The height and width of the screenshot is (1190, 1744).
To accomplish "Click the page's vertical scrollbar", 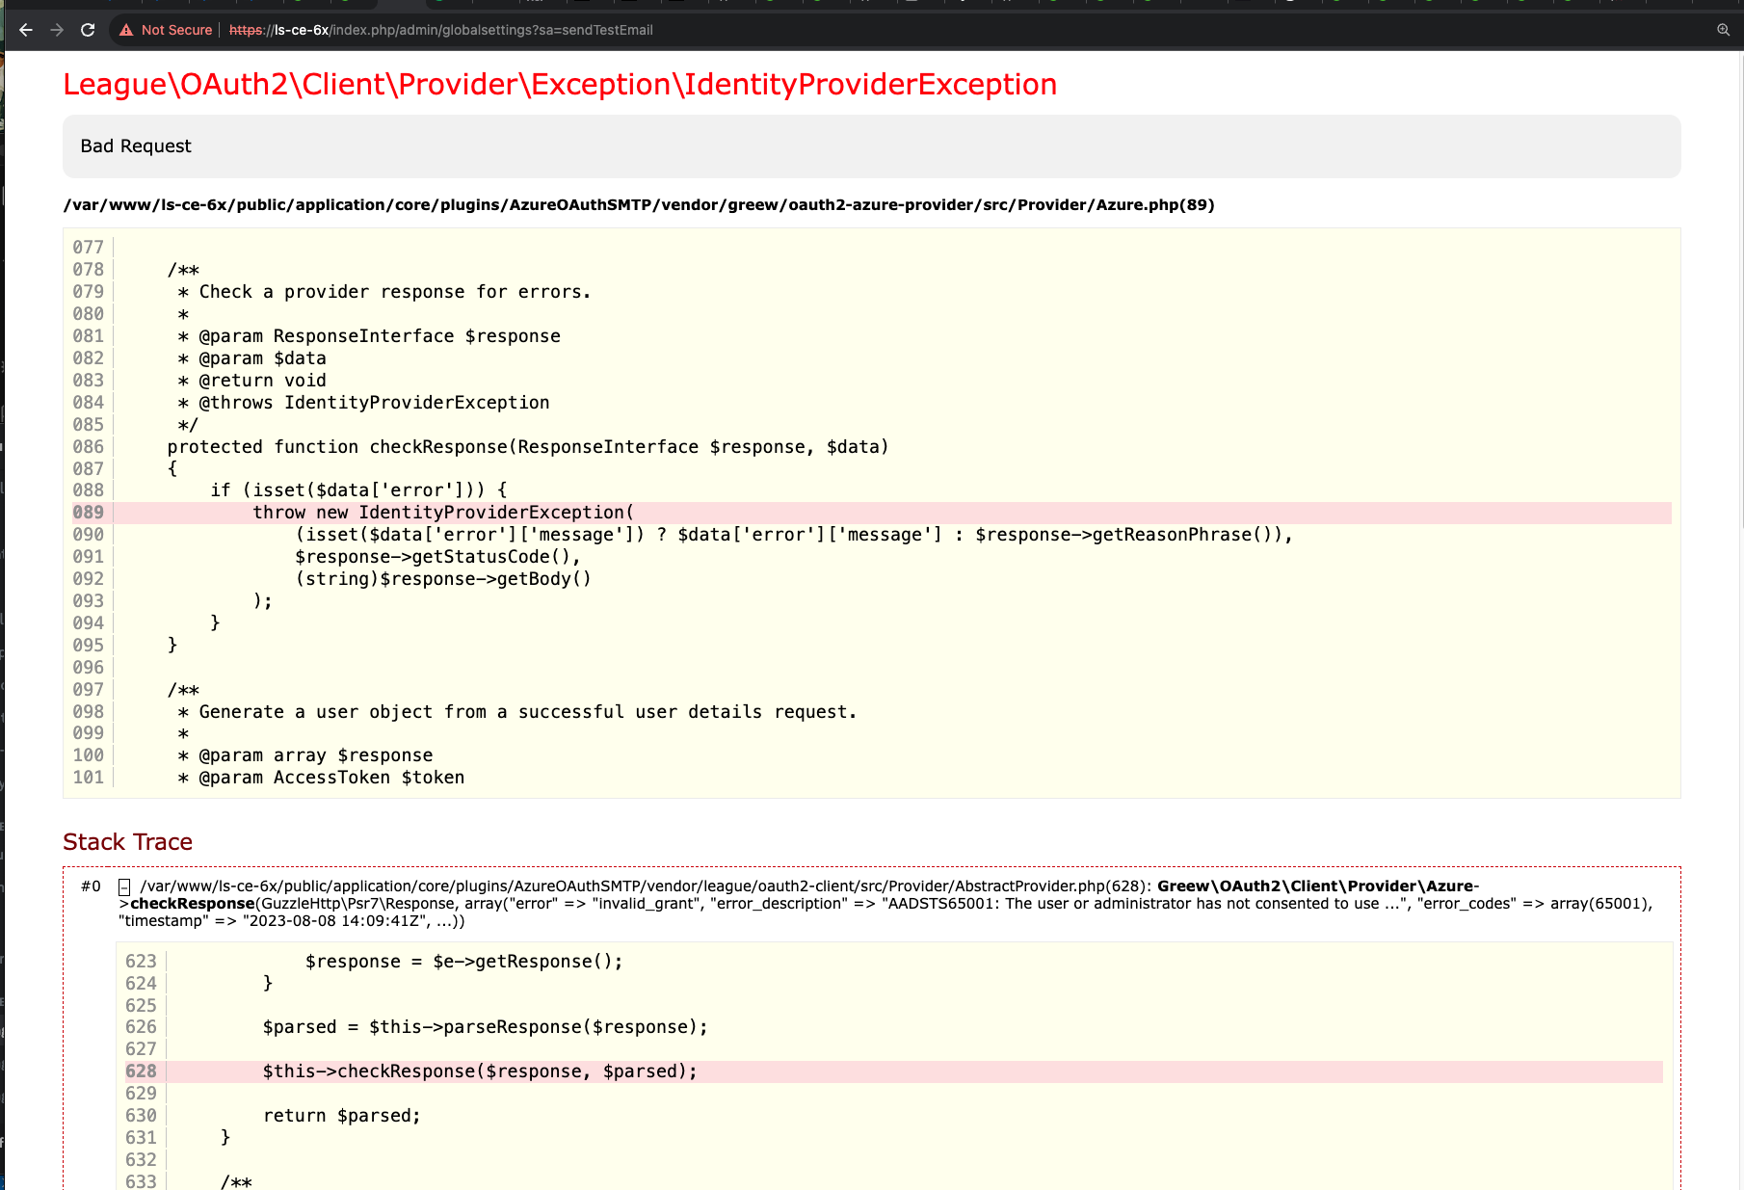I will (x=1740, y=289).
